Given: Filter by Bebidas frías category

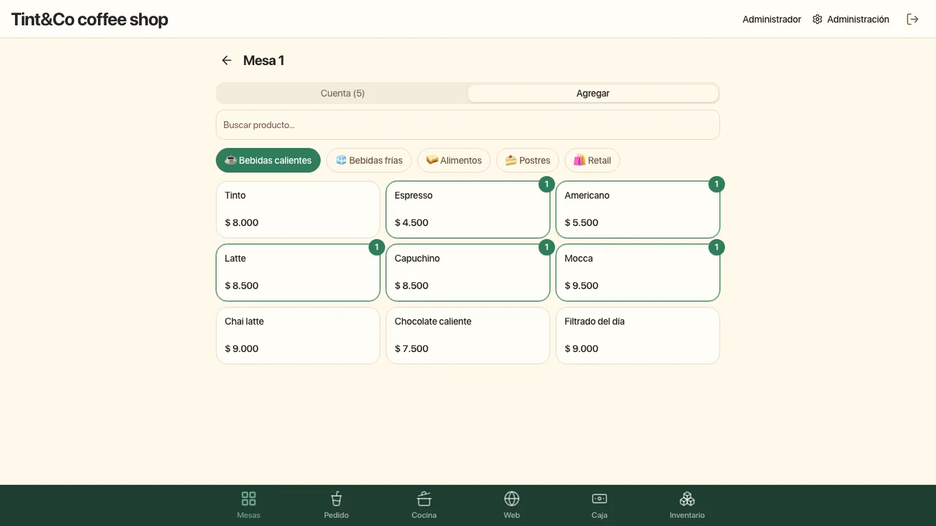Looking at the screenshot, I should [369, 160].
